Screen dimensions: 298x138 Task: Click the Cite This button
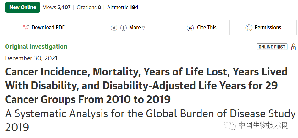(201, 28)
